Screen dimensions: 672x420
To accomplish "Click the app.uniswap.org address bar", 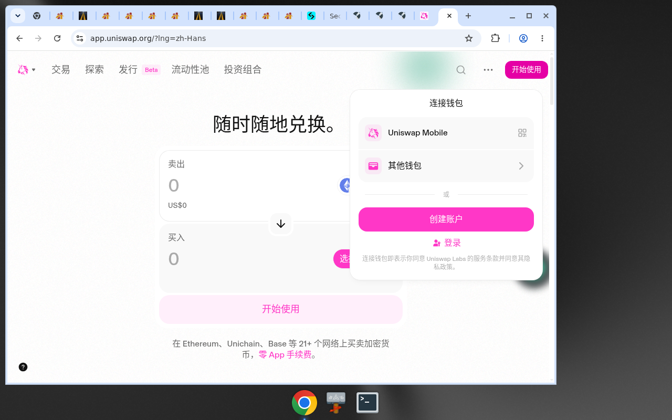I will click(x=276, y=38).
